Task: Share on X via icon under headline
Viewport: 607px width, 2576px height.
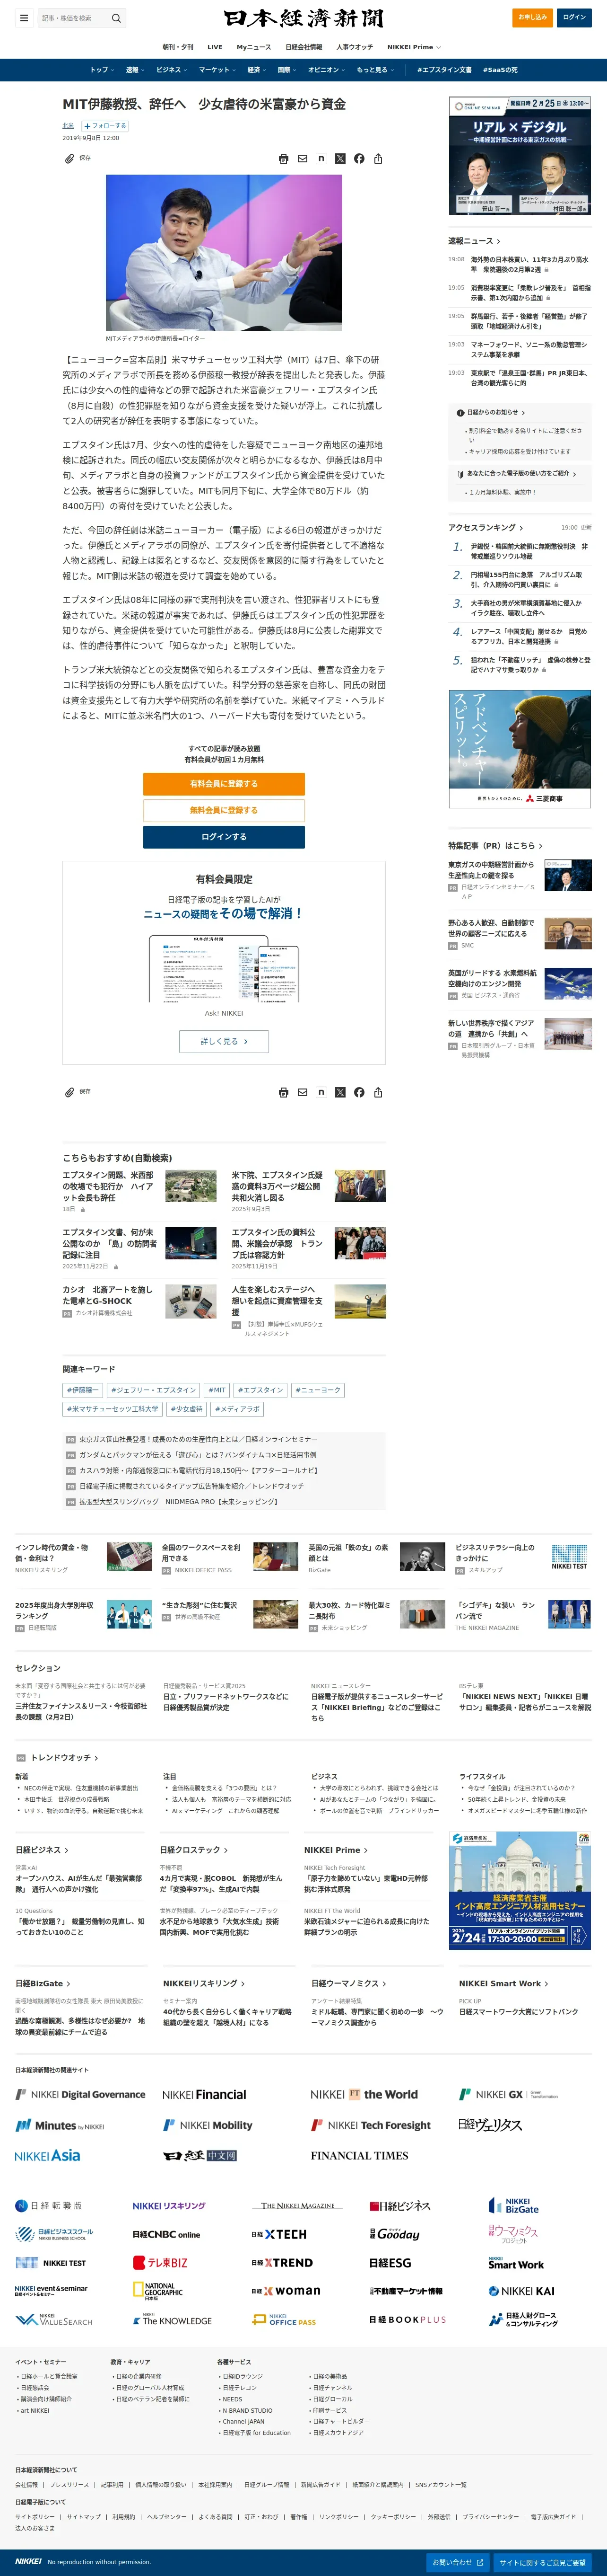Action: tap(340, 159)
